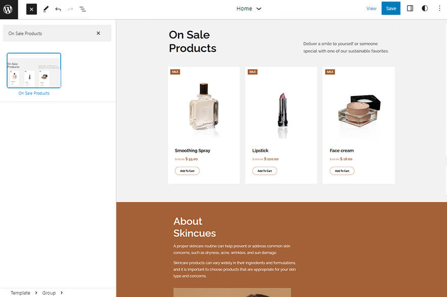447x297 pixels.
Task: Click the Redo arrow icon
Action: pos(69,9)
